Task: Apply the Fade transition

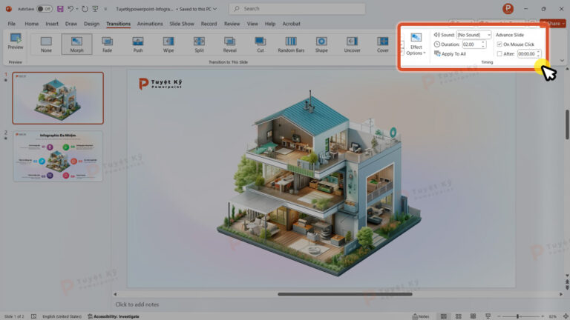Action: pos(107,44)
